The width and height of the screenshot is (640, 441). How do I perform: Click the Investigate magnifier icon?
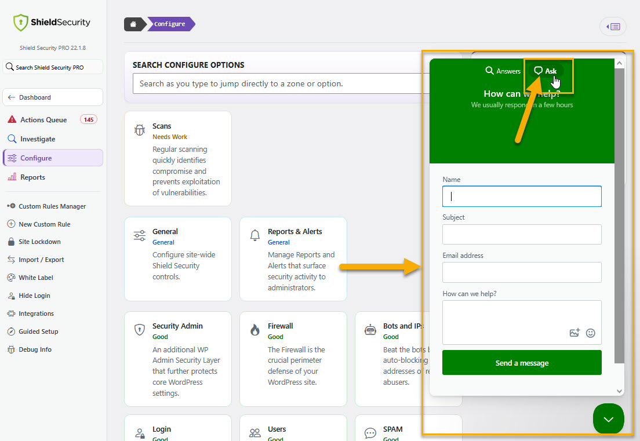[12, 139]
